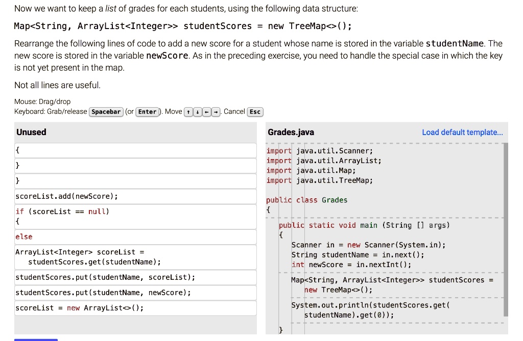Click the down arrow key hint
523x341 pixels.
(198, 112)
